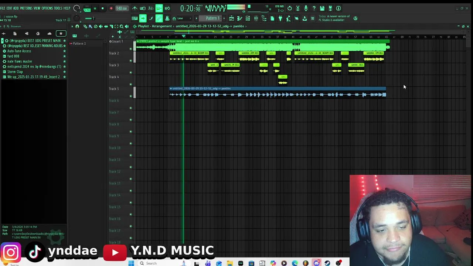Mute Track 5 via its green dot

click(130, 96)
